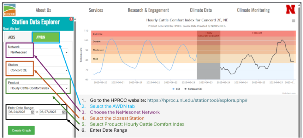Click the red help icon
Screen dimensions: 303x138
click(x=71, y=19)
